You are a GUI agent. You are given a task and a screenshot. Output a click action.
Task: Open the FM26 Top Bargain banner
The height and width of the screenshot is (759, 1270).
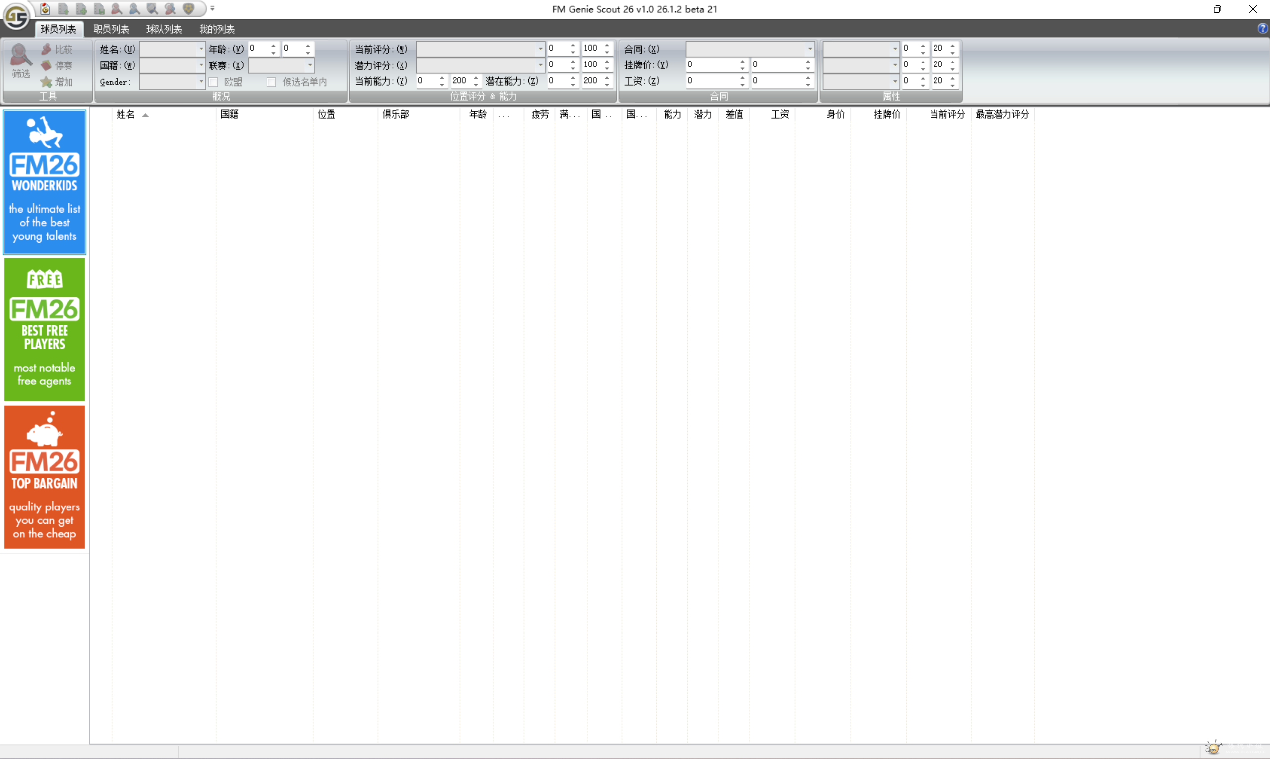pyautogui.click(x=45, y=477)
